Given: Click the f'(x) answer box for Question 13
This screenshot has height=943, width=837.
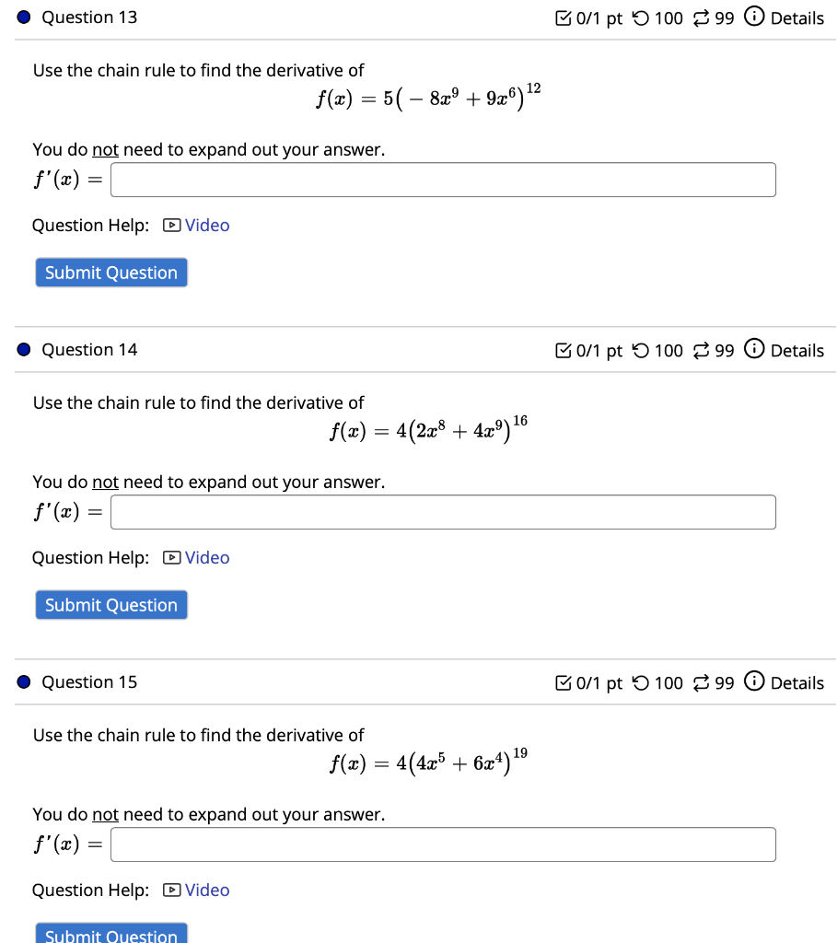Looking at the screenshot, I should pyautogui.click(x=442, y=179).
